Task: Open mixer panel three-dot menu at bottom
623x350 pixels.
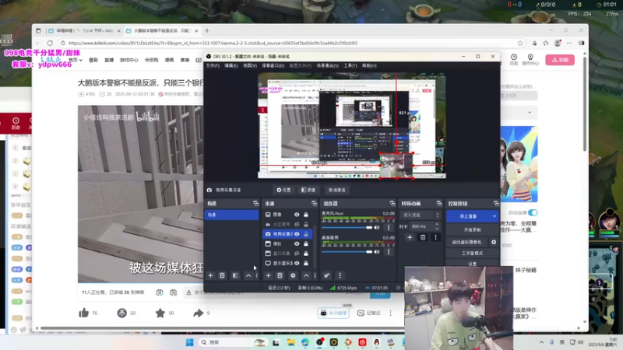Action: pos(340,275)
